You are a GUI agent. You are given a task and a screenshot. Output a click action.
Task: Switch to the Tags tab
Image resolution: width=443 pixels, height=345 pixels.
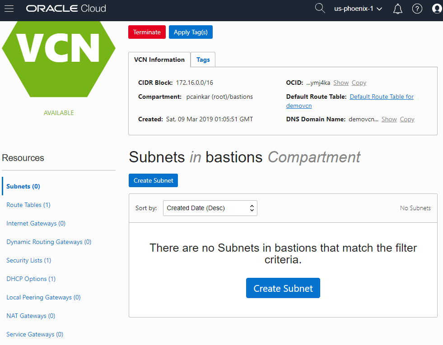[x=203, y=60]
